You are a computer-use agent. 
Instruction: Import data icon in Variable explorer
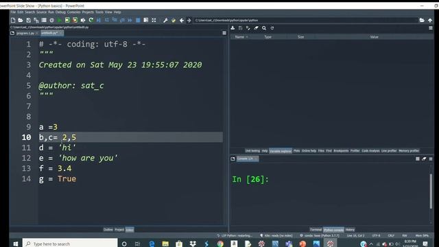(233, 28)
